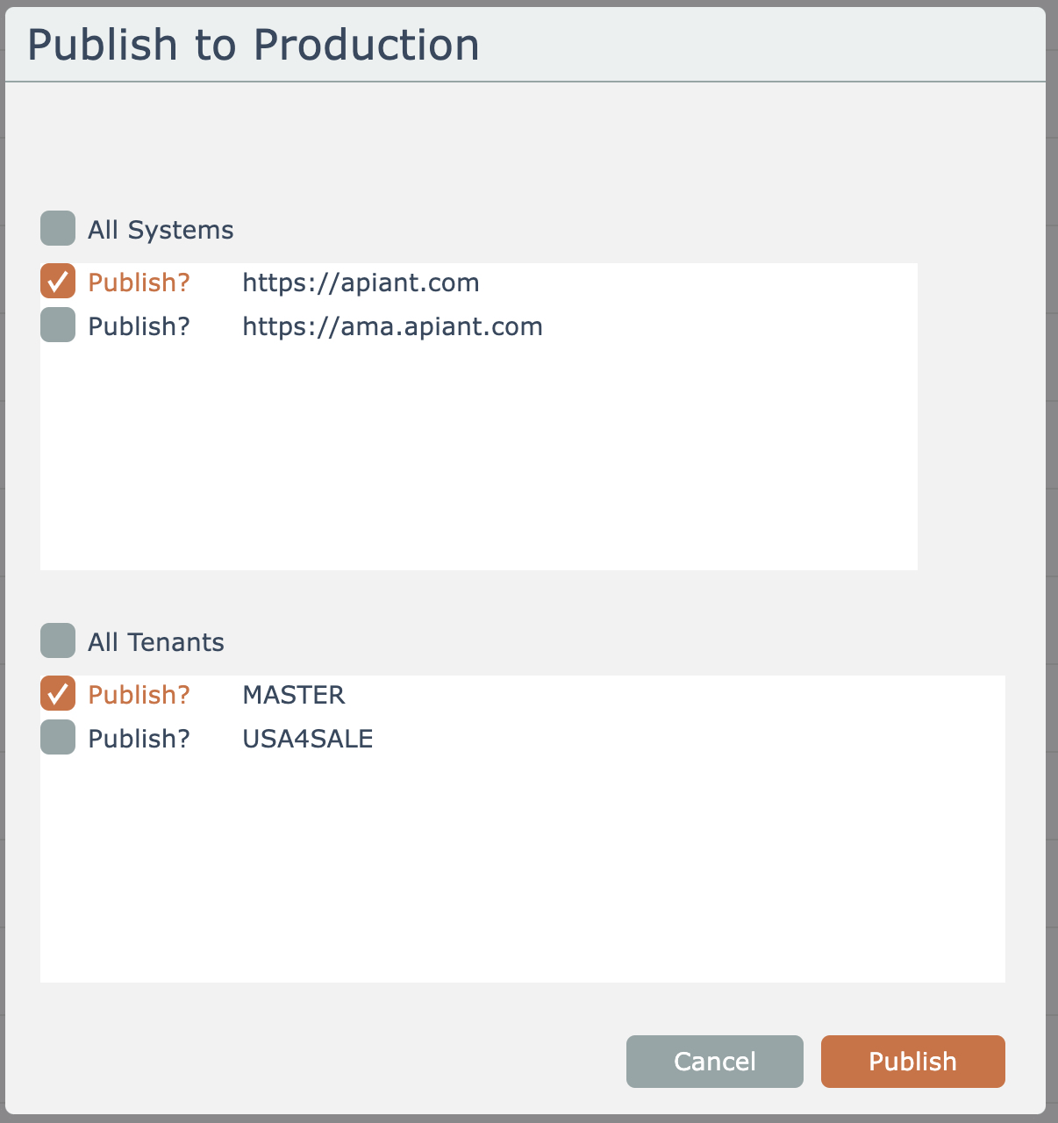Image resolution: width=1058 pixels, height=1123 pixels.
Task: Enable the Publish checkbox for https://ama.apiant.com
Action: click(x=58, y=325)
